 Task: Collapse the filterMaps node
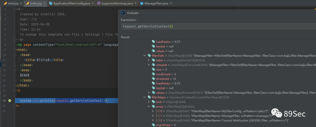pyautogui.click(x=144, y=97)
